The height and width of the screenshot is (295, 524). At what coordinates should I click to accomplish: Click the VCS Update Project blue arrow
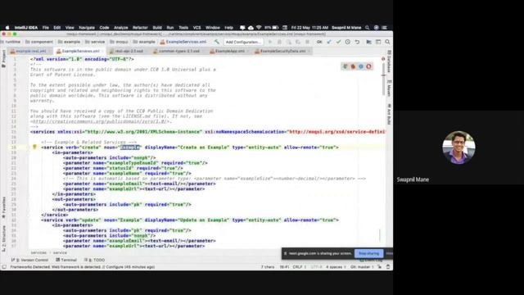tap(329, 42)
